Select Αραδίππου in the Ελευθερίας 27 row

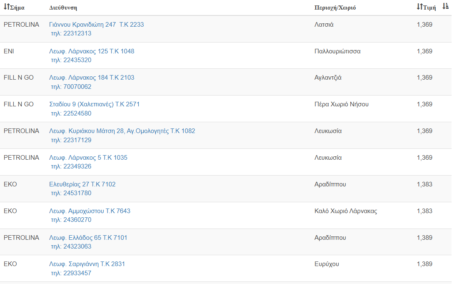click(330, 184)
